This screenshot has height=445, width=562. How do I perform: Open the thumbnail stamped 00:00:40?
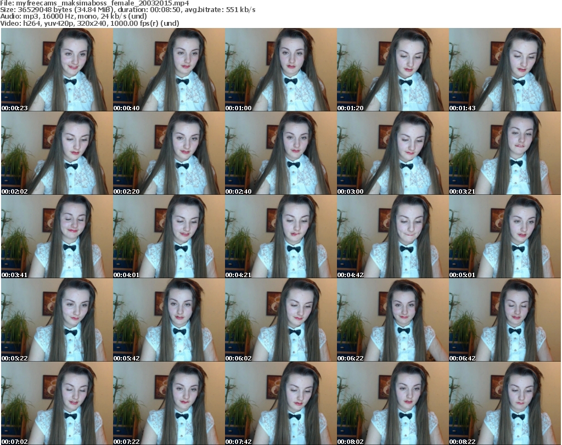click(169, 70)
